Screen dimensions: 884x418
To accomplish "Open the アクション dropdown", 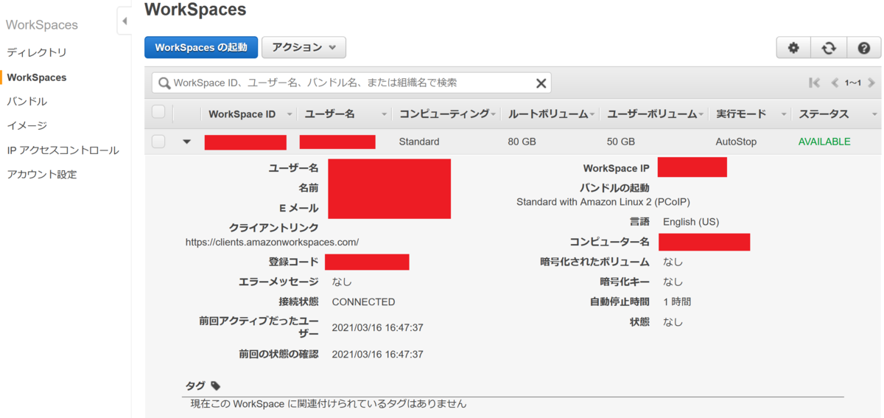I will coord(304,47).
